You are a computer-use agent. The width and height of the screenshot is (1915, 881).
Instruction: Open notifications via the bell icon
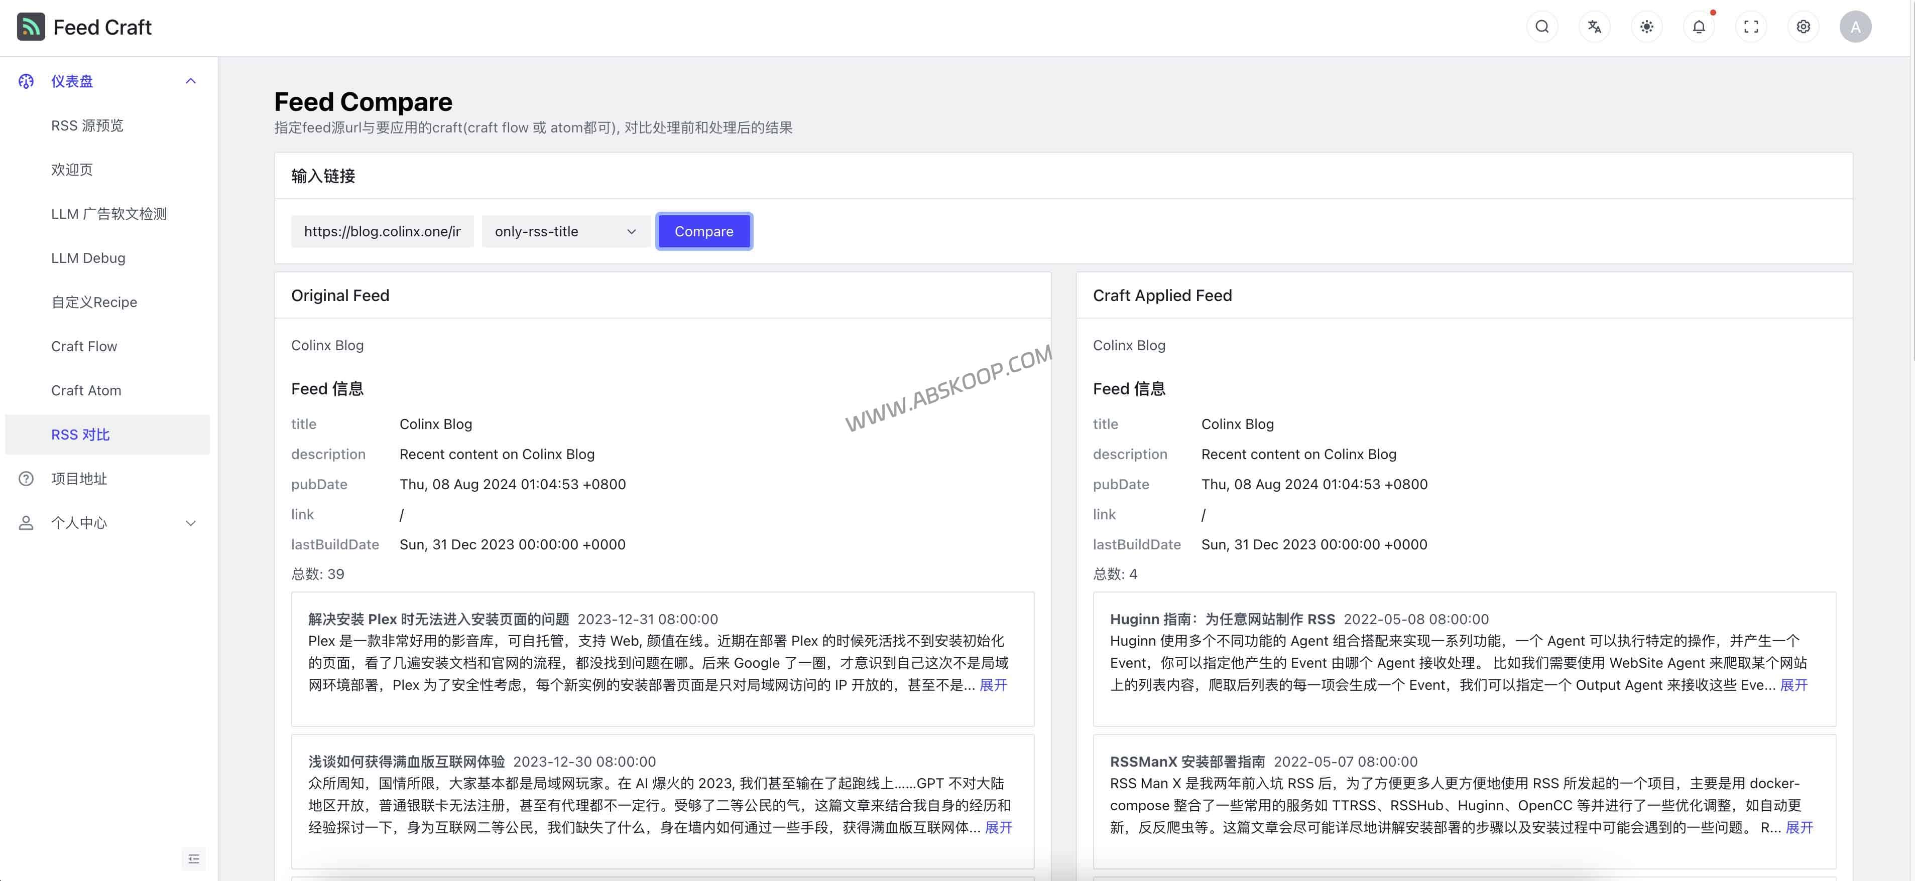[1699, 28]
